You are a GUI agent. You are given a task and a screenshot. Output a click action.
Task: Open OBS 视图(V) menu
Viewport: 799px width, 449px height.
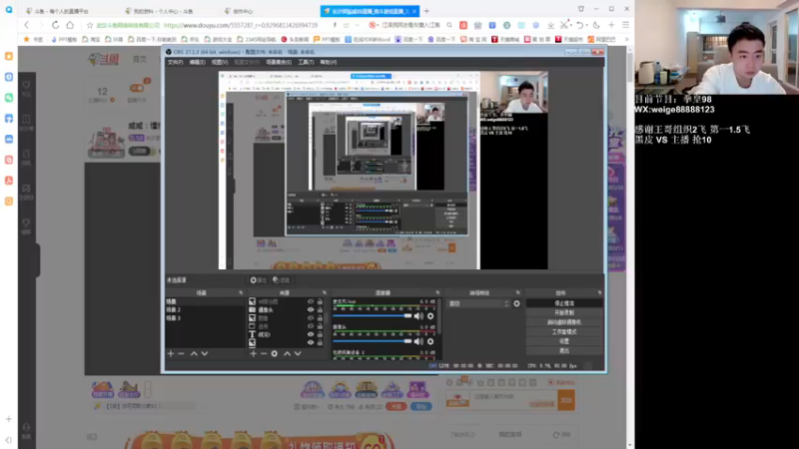(220, 62)
